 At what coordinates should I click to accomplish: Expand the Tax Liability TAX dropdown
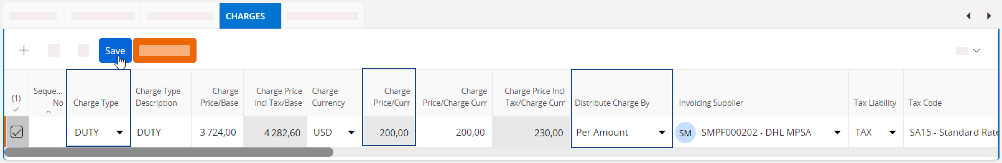coord(892,132)
